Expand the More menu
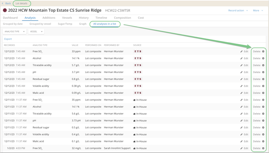Image resolution: width=269 pixels, height=153 pixels. pyautogui.click(x=258, y=11)
